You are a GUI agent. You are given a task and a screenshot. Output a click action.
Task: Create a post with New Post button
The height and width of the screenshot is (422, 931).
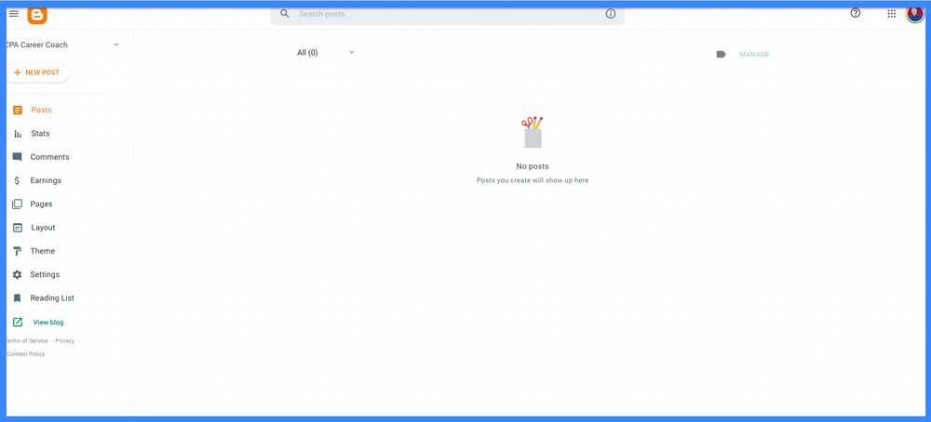click(37, 73)
